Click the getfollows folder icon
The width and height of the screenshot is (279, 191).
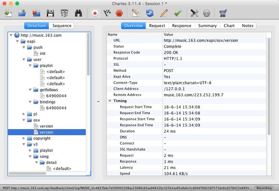coord(36,90)
